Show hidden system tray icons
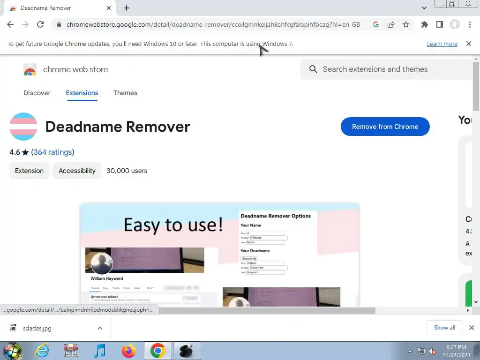The image size is (480, 360). (410, 351)
